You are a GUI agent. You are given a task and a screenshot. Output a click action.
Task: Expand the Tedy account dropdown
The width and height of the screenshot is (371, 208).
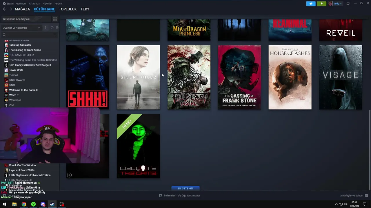[338, 4]
